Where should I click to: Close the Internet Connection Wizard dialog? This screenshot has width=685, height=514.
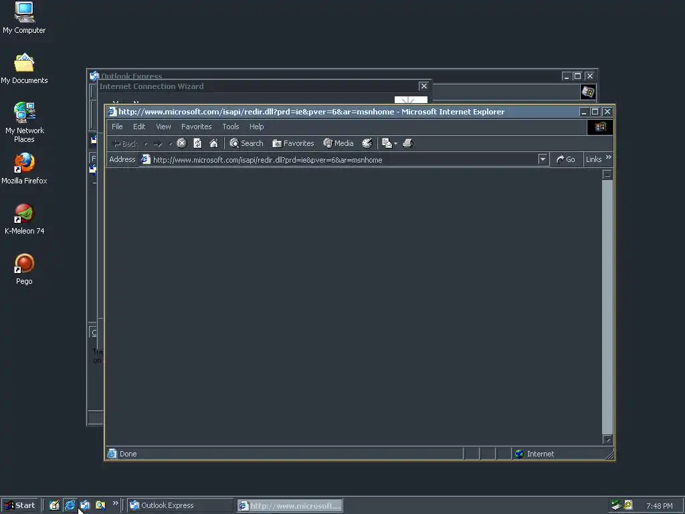click(x=423, y=86)
